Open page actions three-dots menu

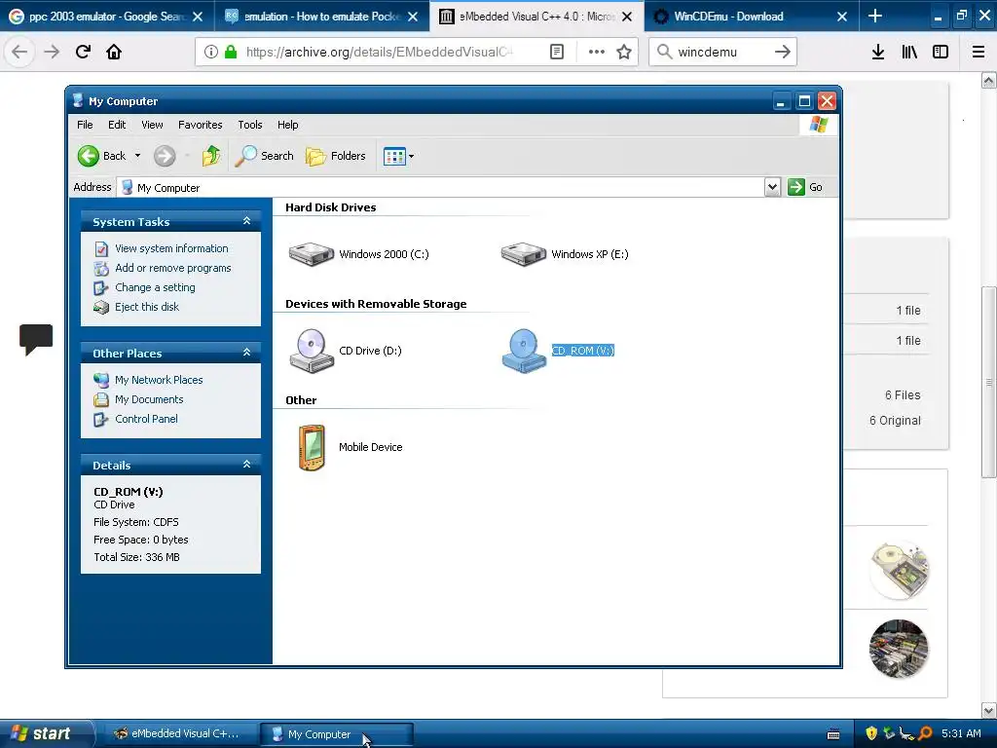(x=597, y=52)
